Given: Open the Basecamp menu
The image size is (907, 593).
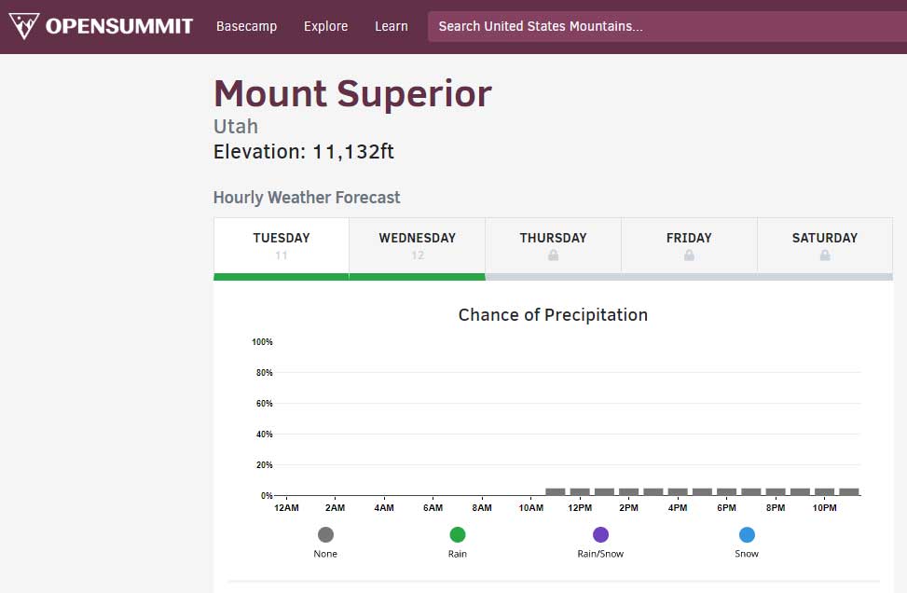Looking at the screenshot, I should click(246, 26).
